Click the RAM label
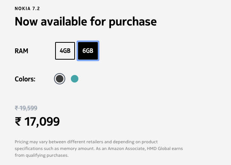The width and height of the screenshot is (231, 165). click(x=21, y=51)
